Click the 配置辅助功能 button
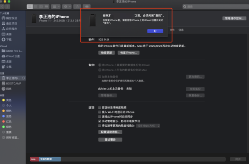 pyautogui.click(x=110, y=132)
